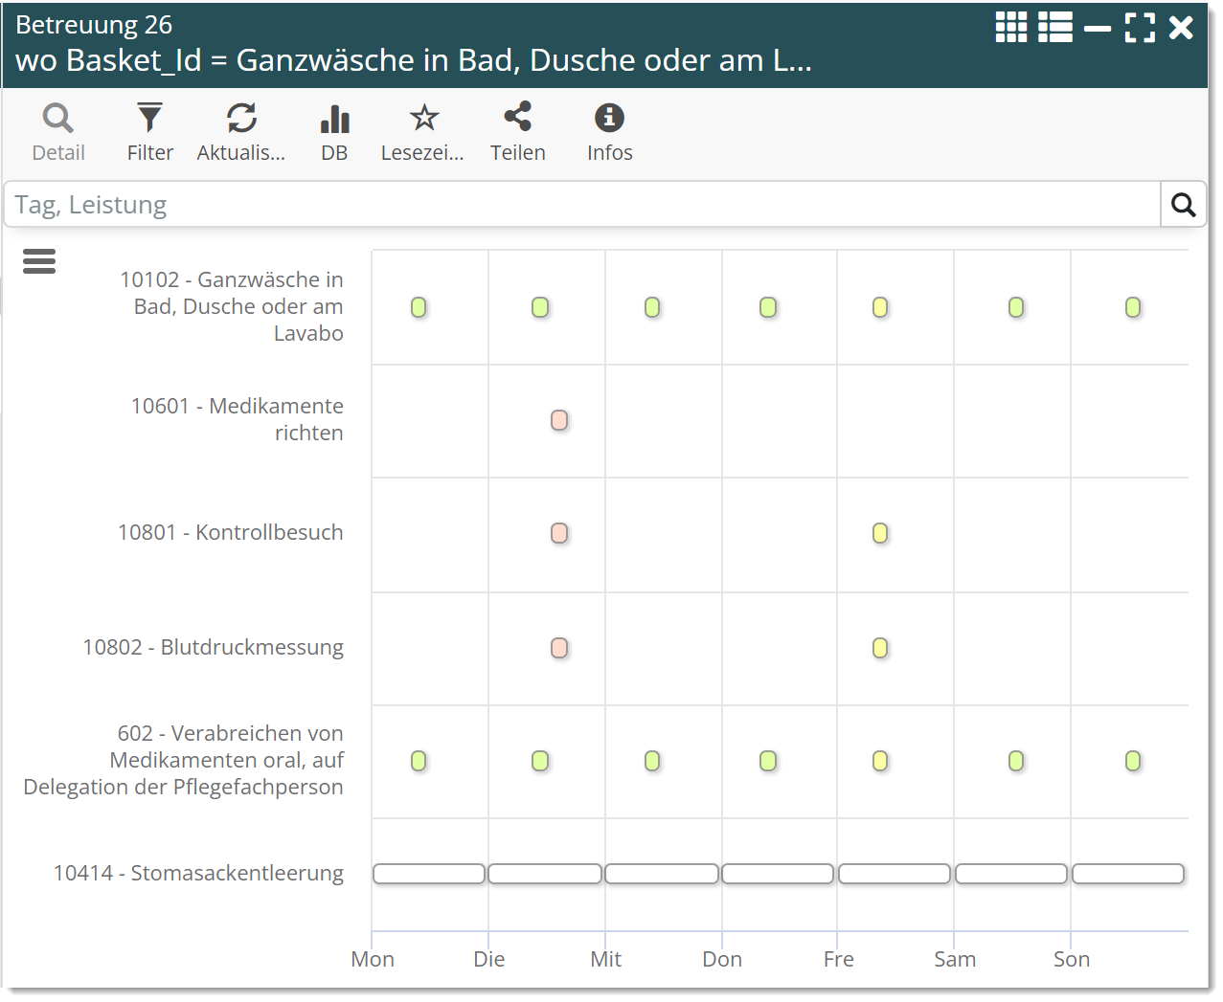Add a Lesezeichen bookmark via star icon

(422, 132)
